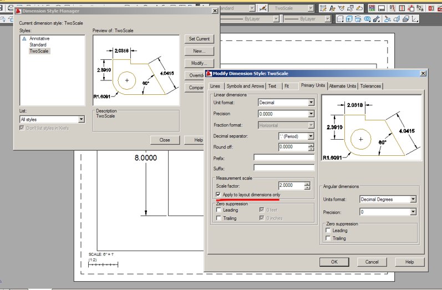Viewport: 442px width, 290px height.
Task: Toggle Apply to layout dimensions only
Action: tap(218, 195)
